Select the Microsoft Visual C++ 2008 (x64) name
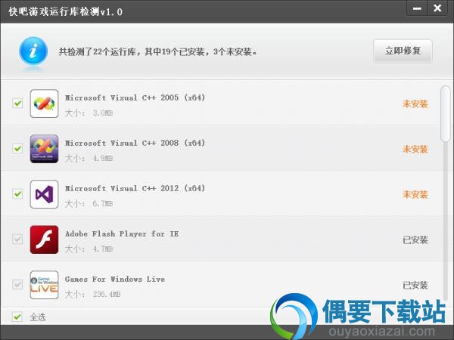454x340 pixels. [x=135, y=143]
